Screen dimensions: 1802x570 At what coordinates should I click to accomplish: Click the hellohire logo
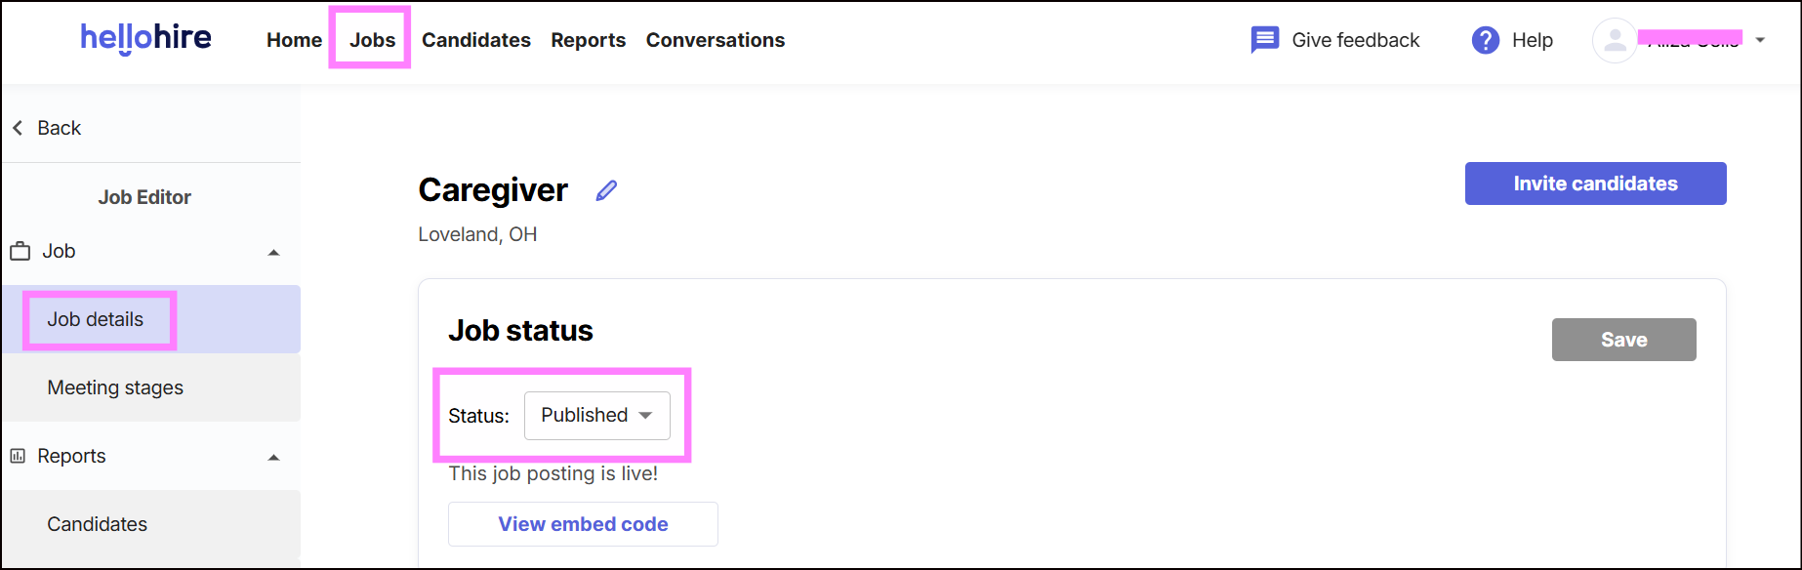(145, 38)
